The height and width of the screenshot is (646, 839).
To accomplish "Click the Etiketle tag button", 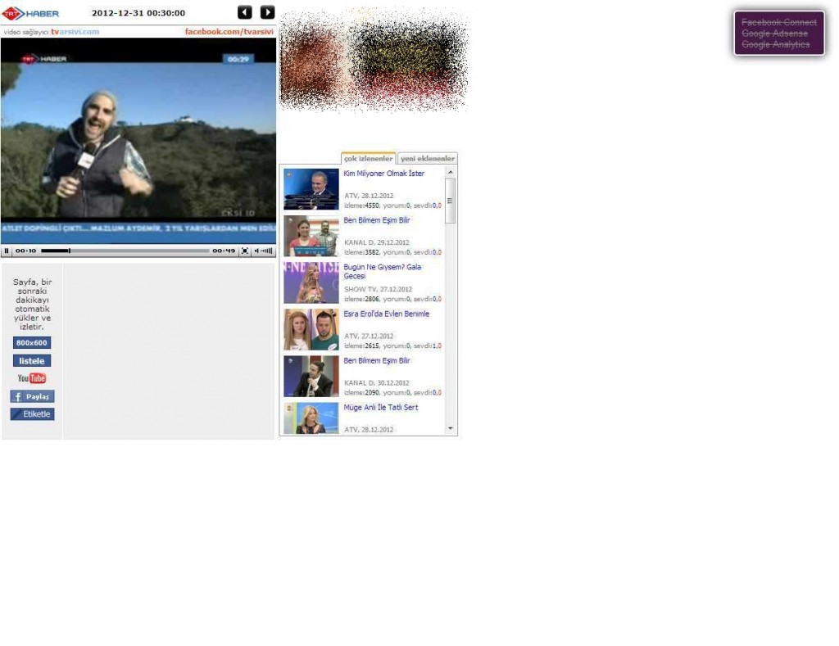I will (32, 414).
